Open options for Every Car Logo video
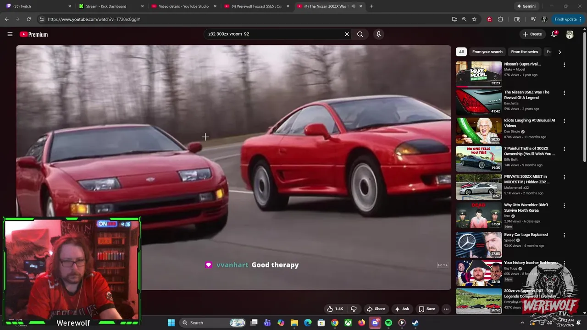 [564, 235]
